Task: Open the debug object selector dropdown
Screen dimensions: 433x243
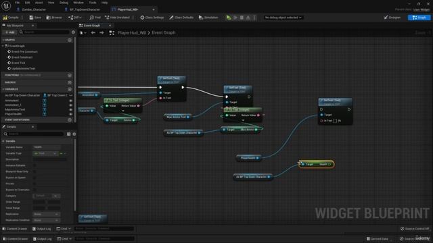Action: click(283, 18)
